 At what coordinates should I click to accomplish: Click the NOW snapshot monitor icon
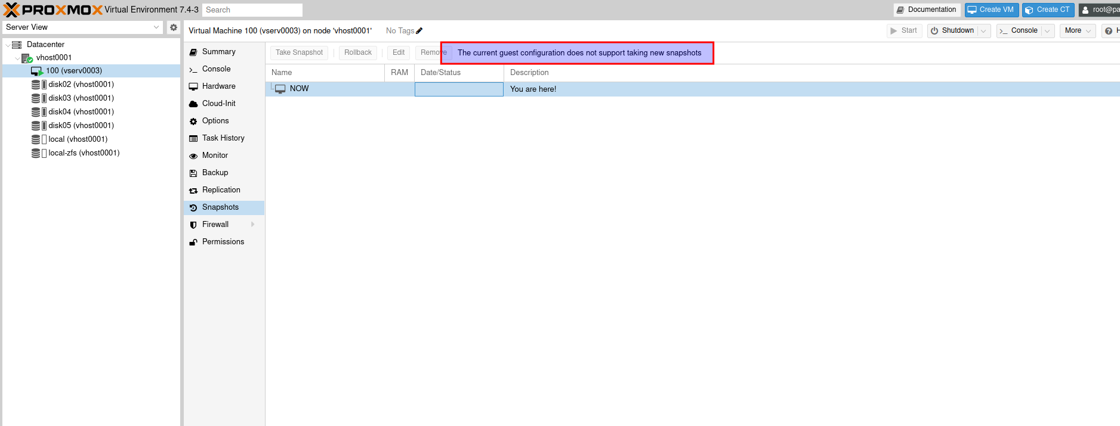(x=280, y=89)
